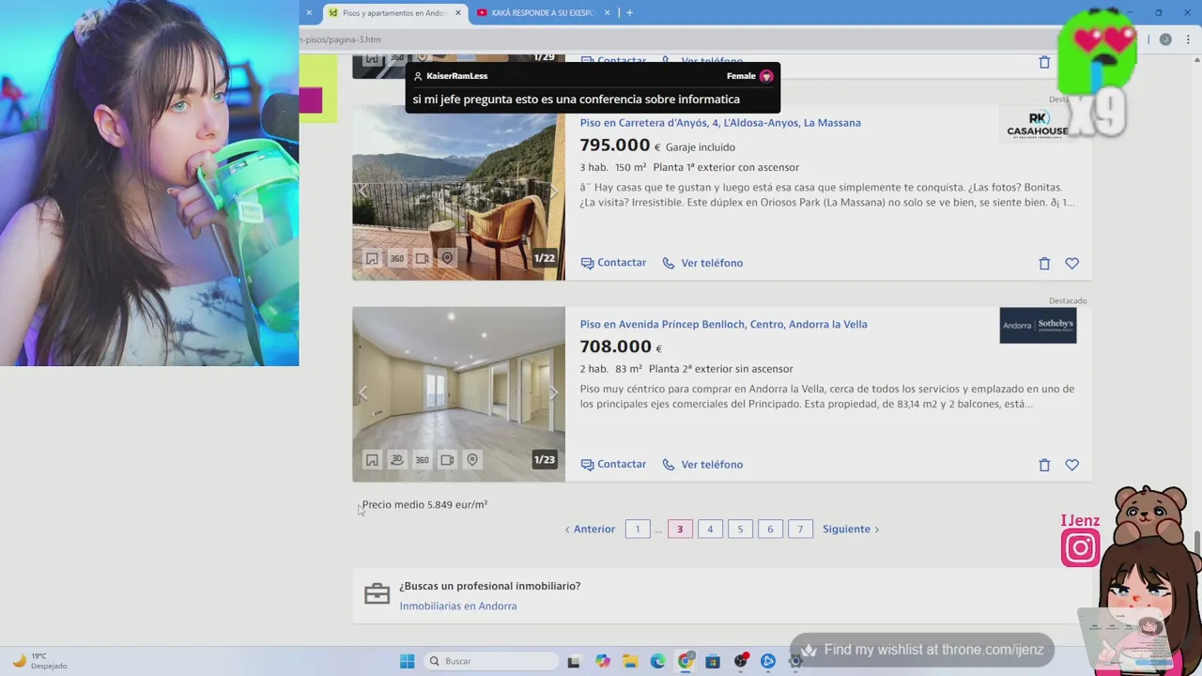Discard the 795.000 € listing with trash icon
The height and width of the screenshot is (676, 1202).
pos(1044,264)
